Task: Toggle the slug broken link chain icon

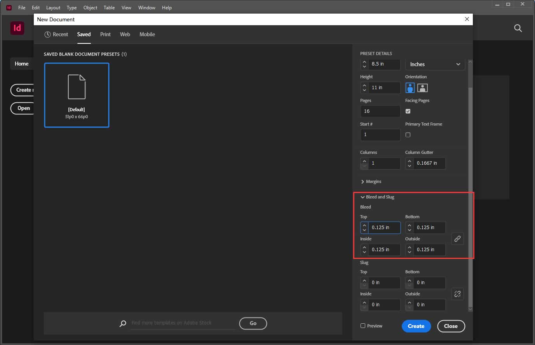Action: [x=457, y=294]
